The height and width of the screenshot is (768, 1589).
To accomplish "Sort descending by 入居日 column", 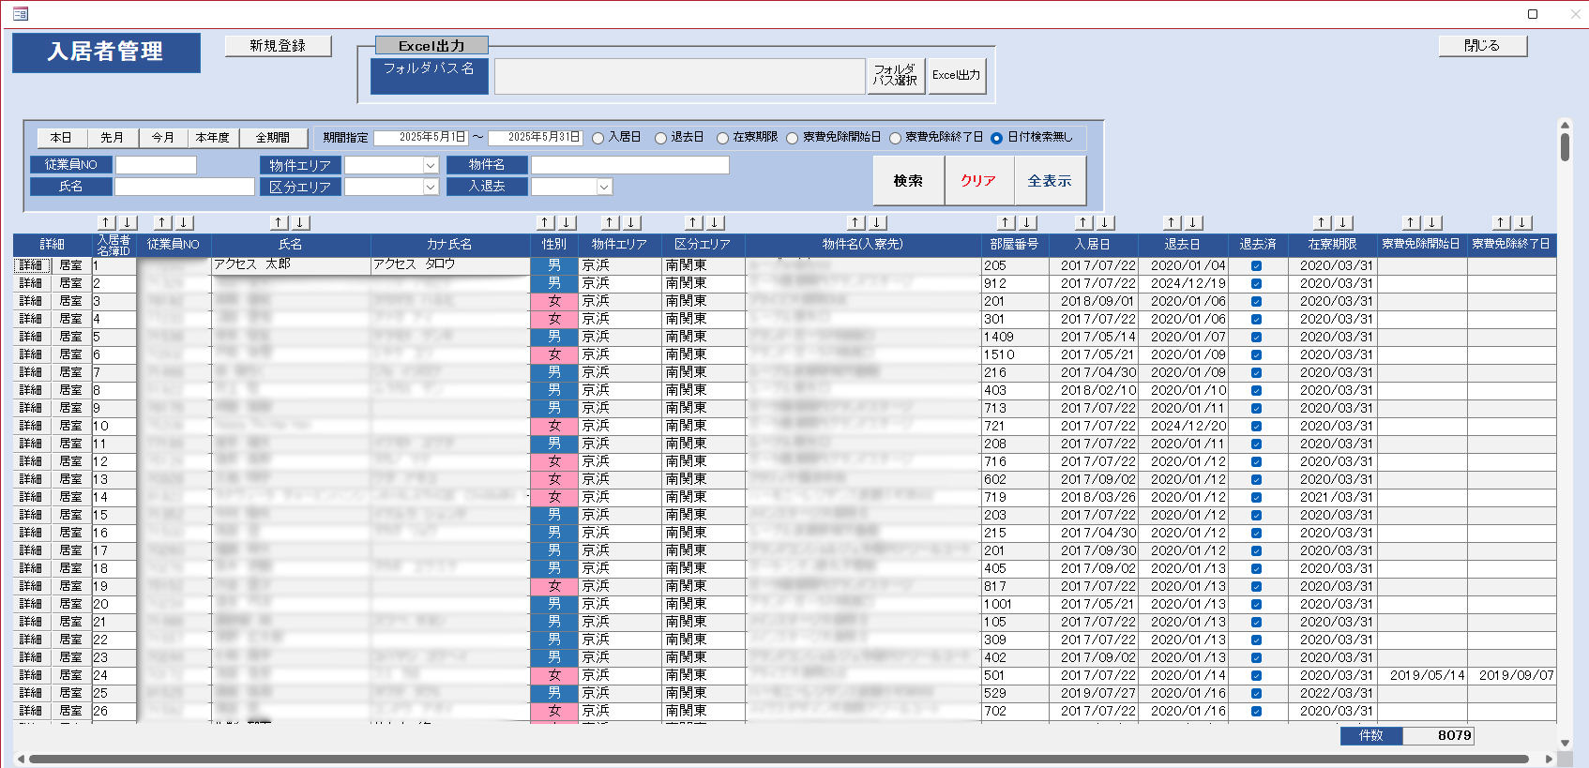I will pyautogui.click(x=1106, y=222).
